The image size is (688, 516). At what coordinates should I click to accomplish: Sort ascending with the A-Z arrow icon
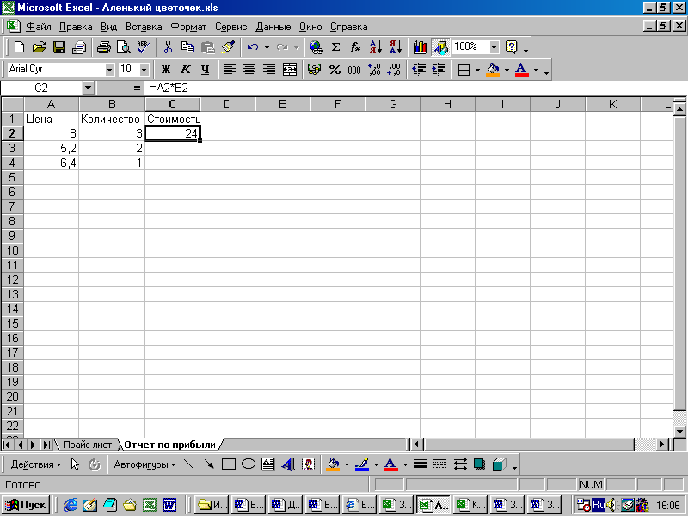tap(376, 47)
